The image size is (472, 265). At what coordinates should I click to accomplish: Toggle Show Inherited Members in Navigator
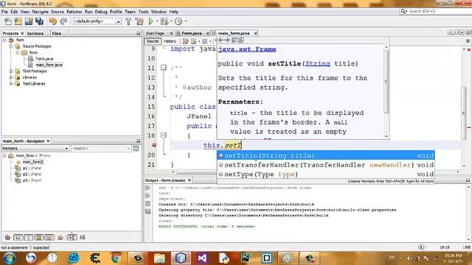click(7, 237)
